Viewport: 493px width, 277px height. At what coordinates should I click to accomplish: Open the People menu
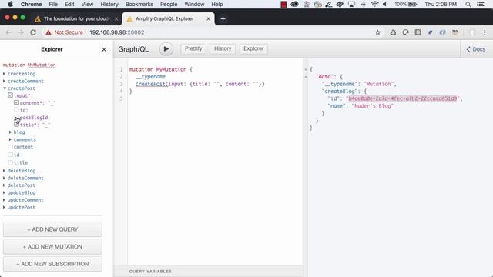169,4
